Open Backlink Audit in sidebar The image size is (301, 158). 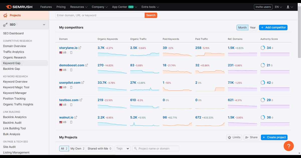point(12,123)
